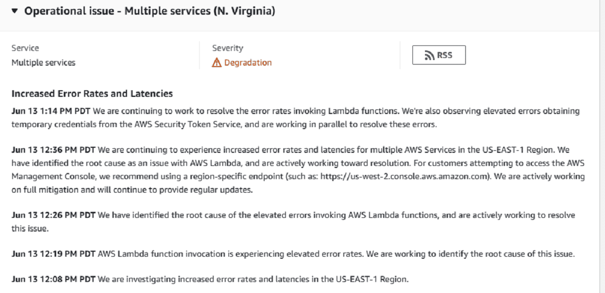Click the Operational issue - Multiple services heading

pyautogui.click(x=150, y=11)
